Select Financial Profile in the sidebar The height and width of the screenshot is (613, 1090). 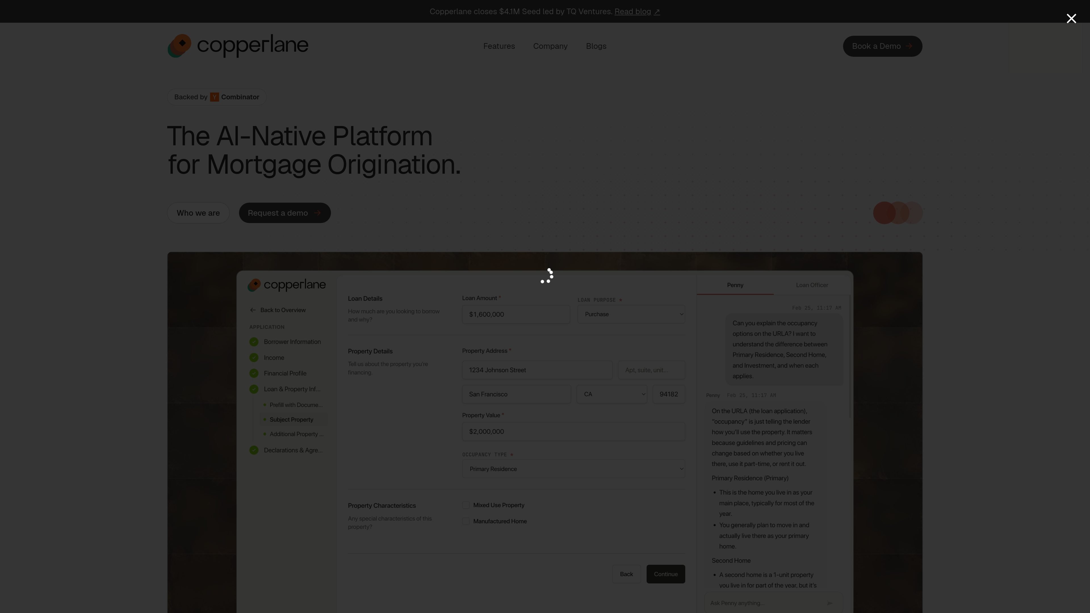pos(285,373)
